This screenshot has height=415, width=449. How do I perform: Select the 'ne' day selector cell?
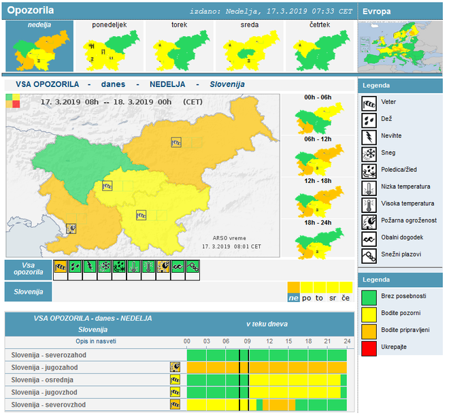coord(293,292)
